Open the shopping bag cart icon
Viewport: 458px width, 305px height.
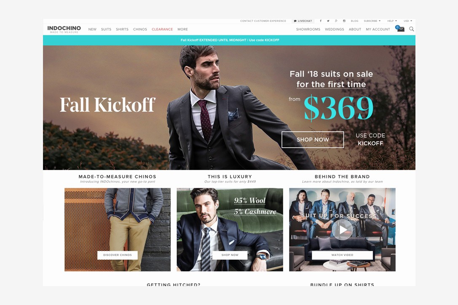coord(400,29)
